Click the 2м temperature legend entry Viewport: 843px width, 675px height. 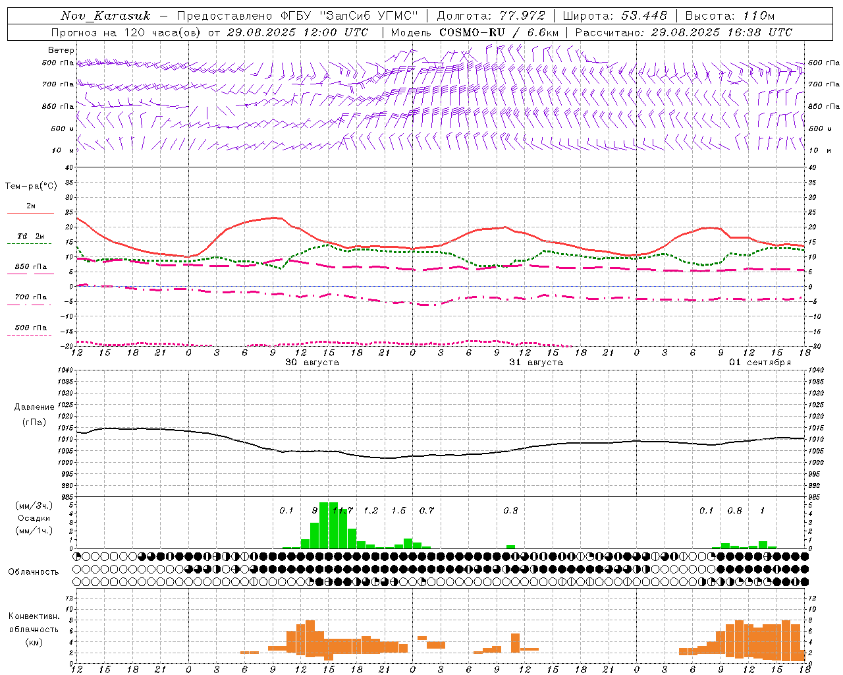(x=30, y=206)
